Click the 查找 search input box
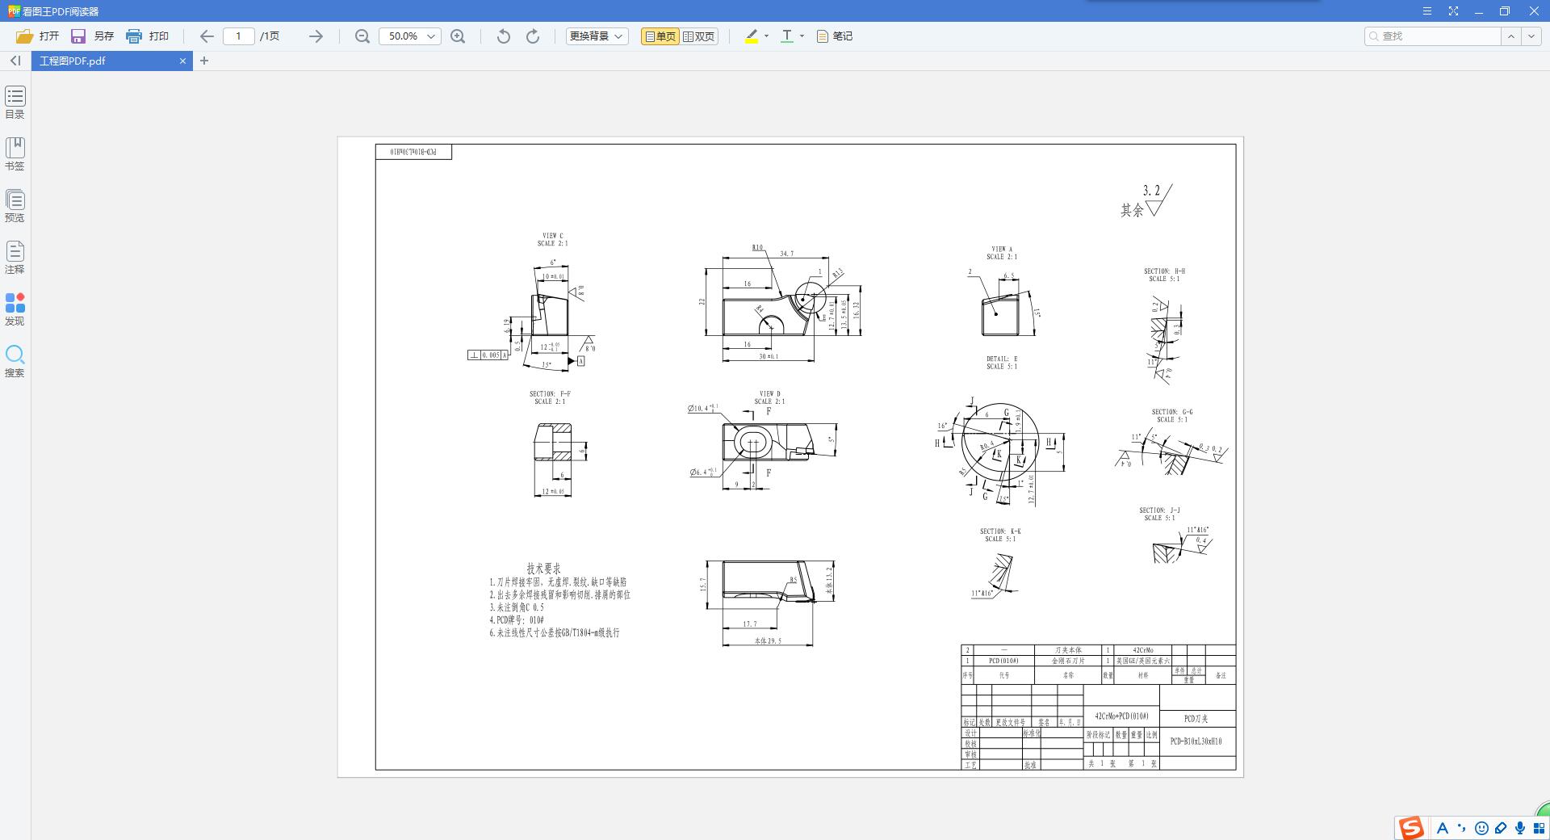 1433,36
